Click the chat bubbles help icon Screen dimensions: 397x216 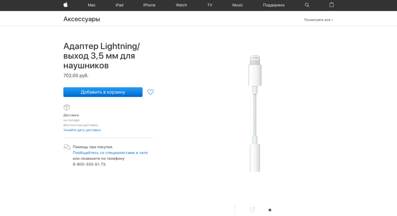click(x=67, y=147)
